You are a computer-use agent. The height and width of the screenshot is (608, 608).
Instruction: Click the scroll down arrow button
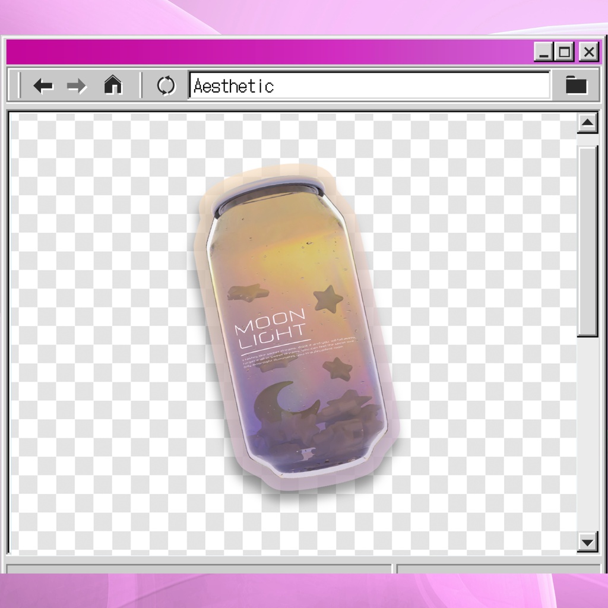click(x=587, y=542)
